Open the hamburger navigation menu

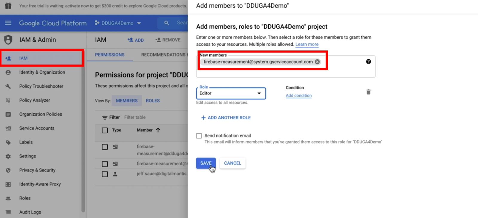click(8, 23)
